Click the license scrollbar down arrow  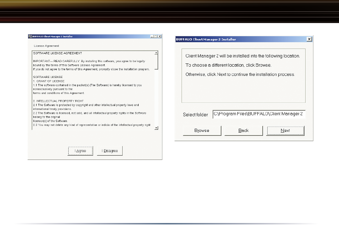[x=156, y=128]
